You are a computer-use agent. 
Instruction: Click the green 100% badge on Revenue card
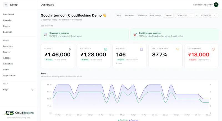pyautogui.click(x=49, y=60)
